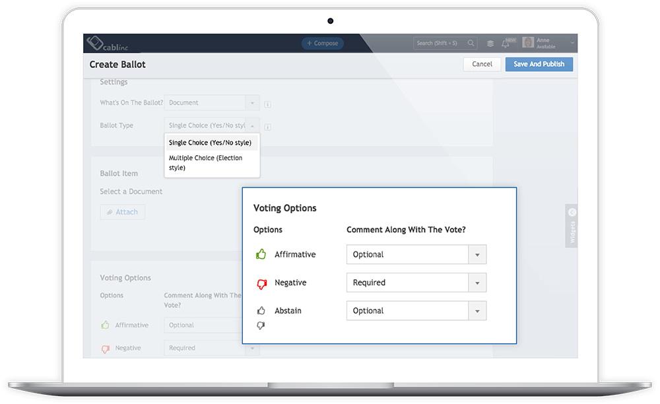This screenshot has height=404, width=660.
Task: Click info icon beside Document dropdown
Action: (267, 104)
